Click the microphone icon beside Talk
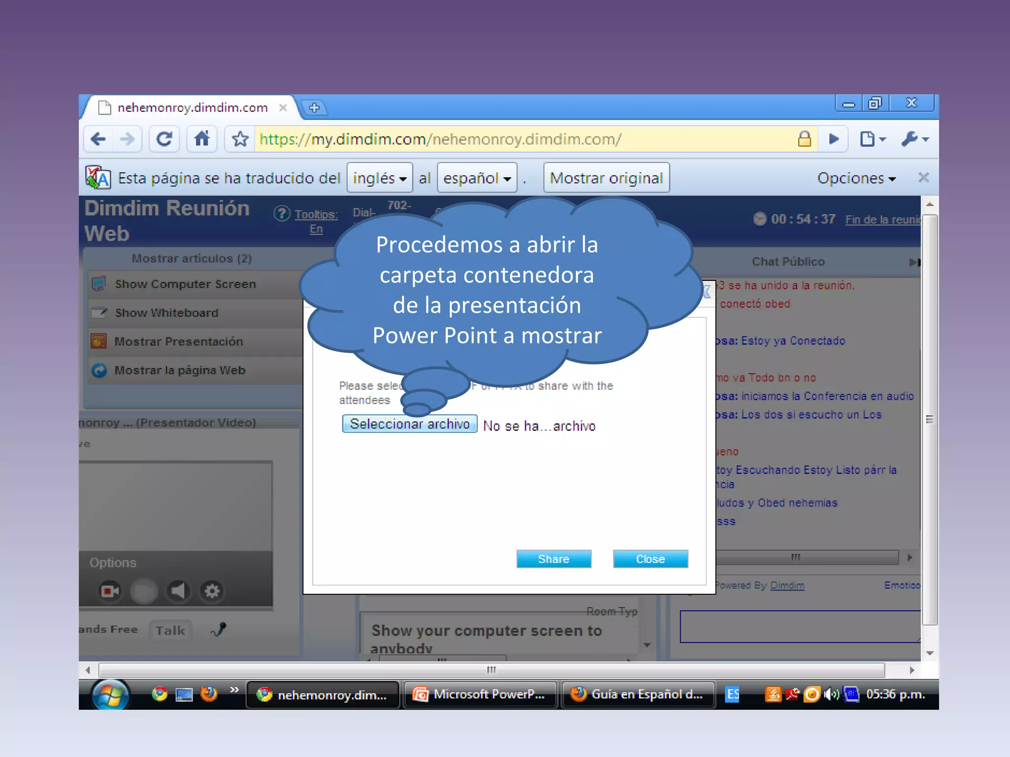This screenshot has height=757, width=1010. point(219,629)
